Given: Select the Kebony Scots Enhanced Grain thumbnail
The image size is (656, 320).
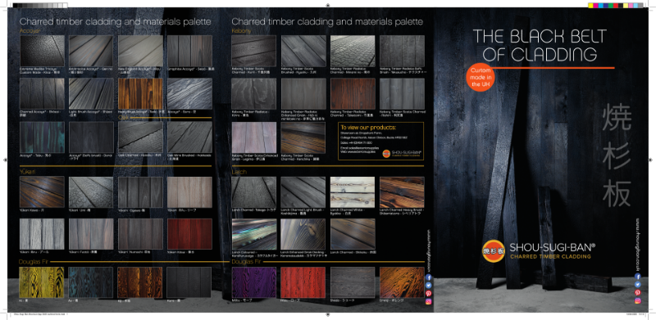Looking at the screenshot, I should tap(254, 137).
